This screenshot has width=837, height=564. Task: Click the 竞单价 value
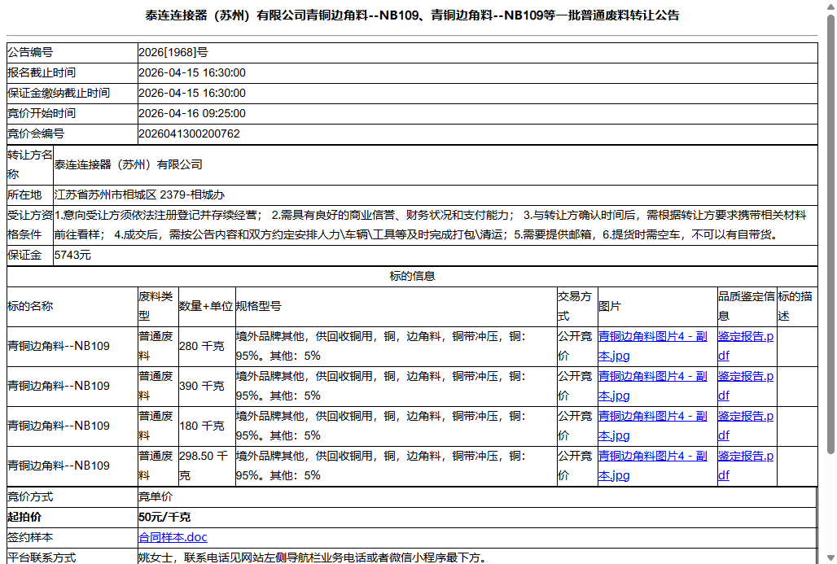click(156, 496)
